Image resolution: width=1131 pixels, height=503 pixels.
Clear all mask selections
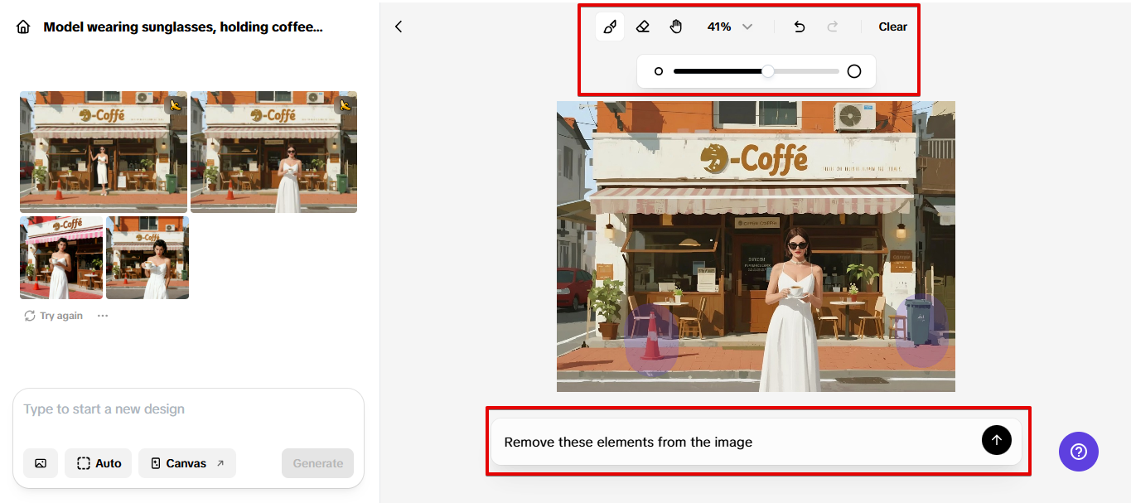[892, 26]
